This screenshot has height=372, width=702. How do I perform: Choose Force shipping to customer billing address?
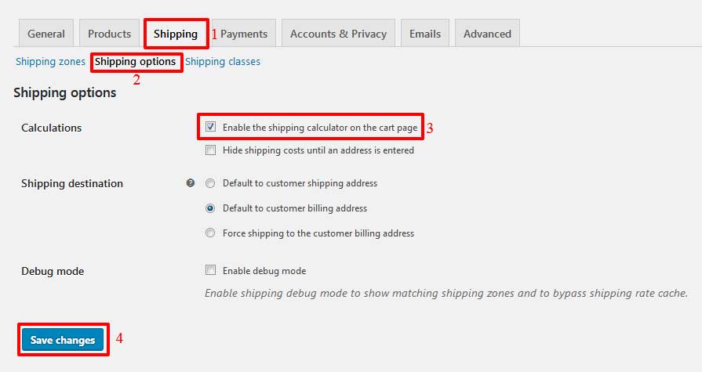[210, 233]
